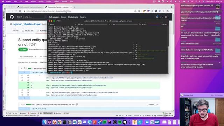224x126 pixels.
Task: Open the mglaman owner link
Action: click(x=17, y=24)
